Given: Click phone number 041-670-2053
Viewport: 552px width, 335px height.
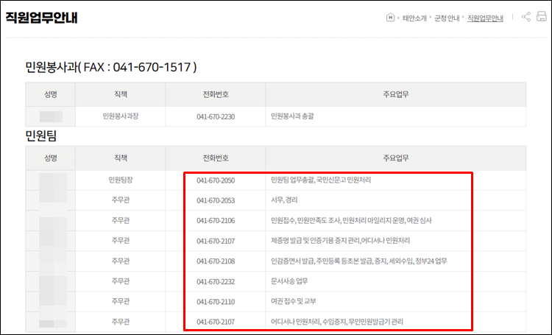Looking at the screenshot, I should pos(216,200).
